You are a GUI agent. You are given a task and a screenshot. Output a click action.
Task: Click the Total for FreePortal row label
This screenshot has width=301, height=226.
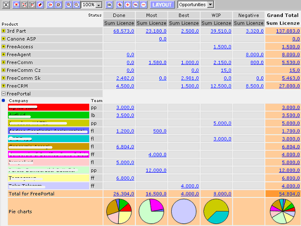(32, 194)
